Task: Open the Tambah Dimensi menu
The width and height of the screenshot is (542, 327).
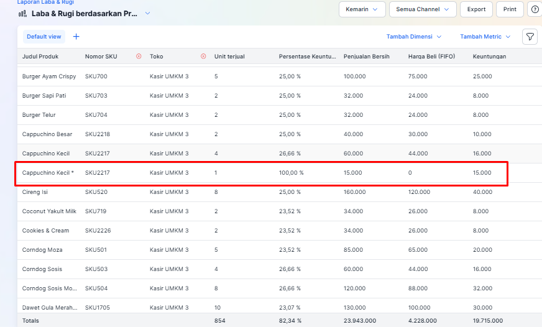Action: click(413, 37)
